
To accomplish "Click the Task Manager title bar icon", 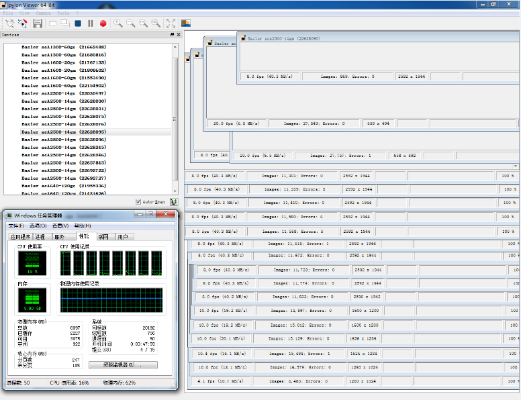I will pyautogui.click(x=9, y=215).
